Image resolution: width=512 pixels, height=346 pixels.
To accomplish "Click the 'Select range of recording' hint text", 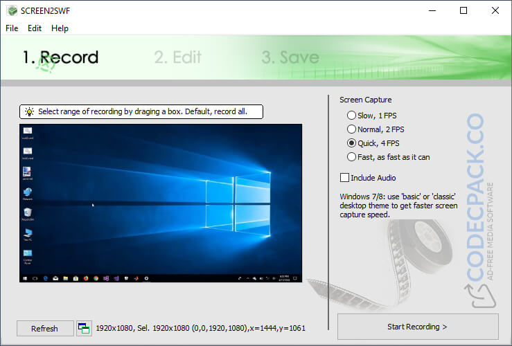I will pos(143,111).
